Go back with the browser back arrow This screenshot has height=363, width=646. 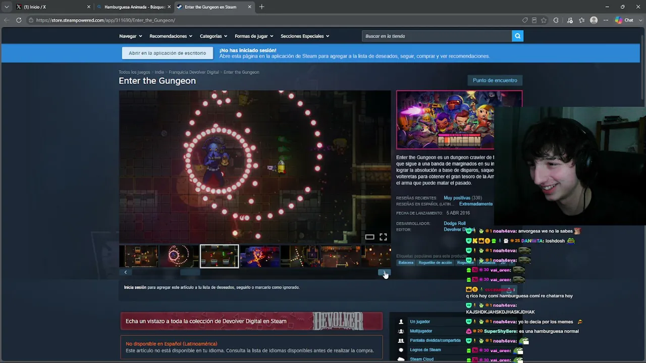7,20
